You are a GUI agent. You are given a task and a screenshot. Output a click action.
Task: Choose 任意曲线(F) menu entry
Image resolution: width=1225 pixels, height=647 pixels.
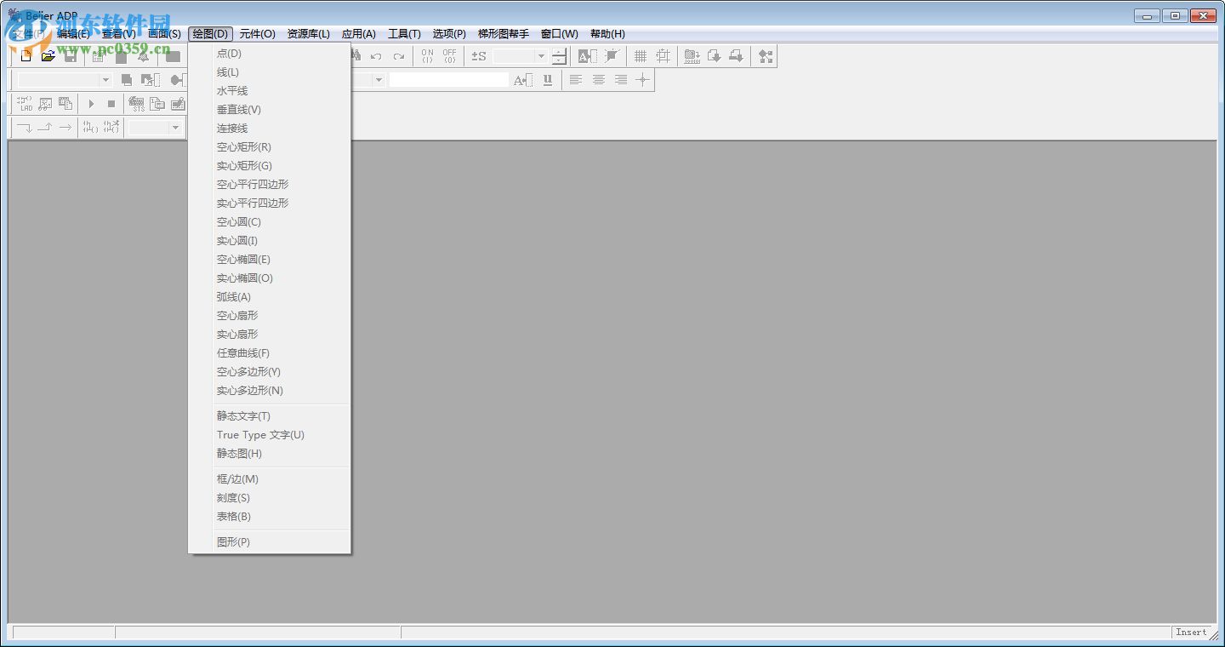click(270, 353)
